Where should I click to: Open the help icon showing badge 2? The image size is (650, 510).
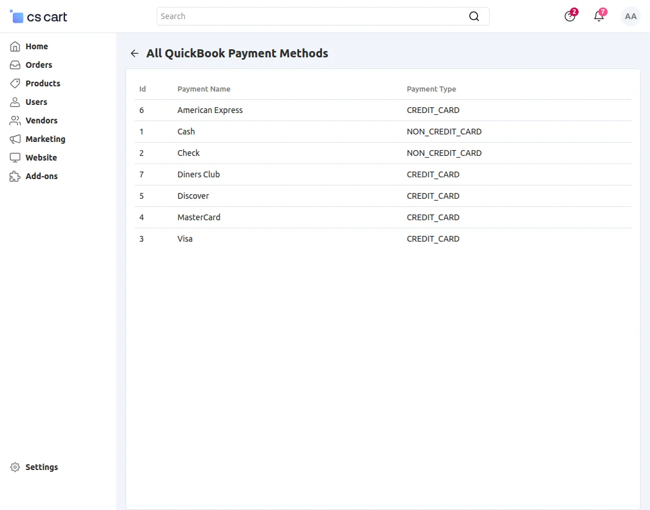pyautogui.click(x=569, y=16)
